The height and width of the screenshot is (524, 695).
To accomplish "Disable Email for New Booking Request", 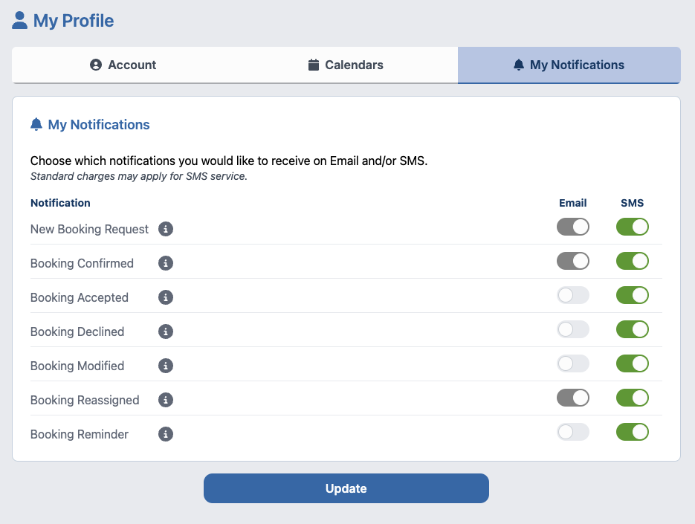I will pos(572,227).
